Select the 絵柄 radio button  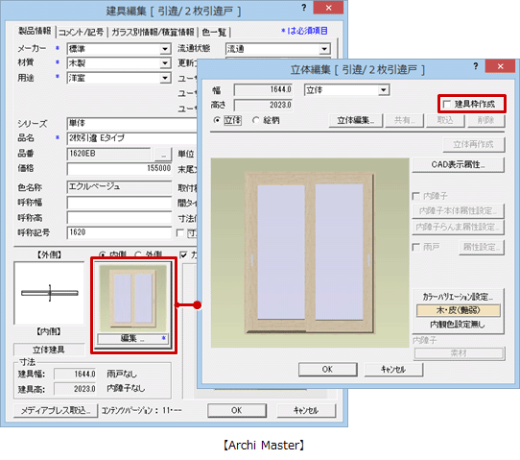(x=256, y=120)
